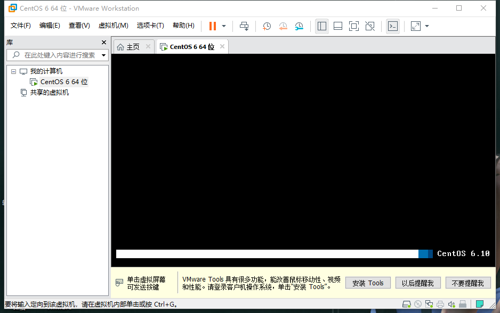The image size is (500, 313).
Task: Click the VMware Workstation title bar logo
Action: click(x=13, y=8)
